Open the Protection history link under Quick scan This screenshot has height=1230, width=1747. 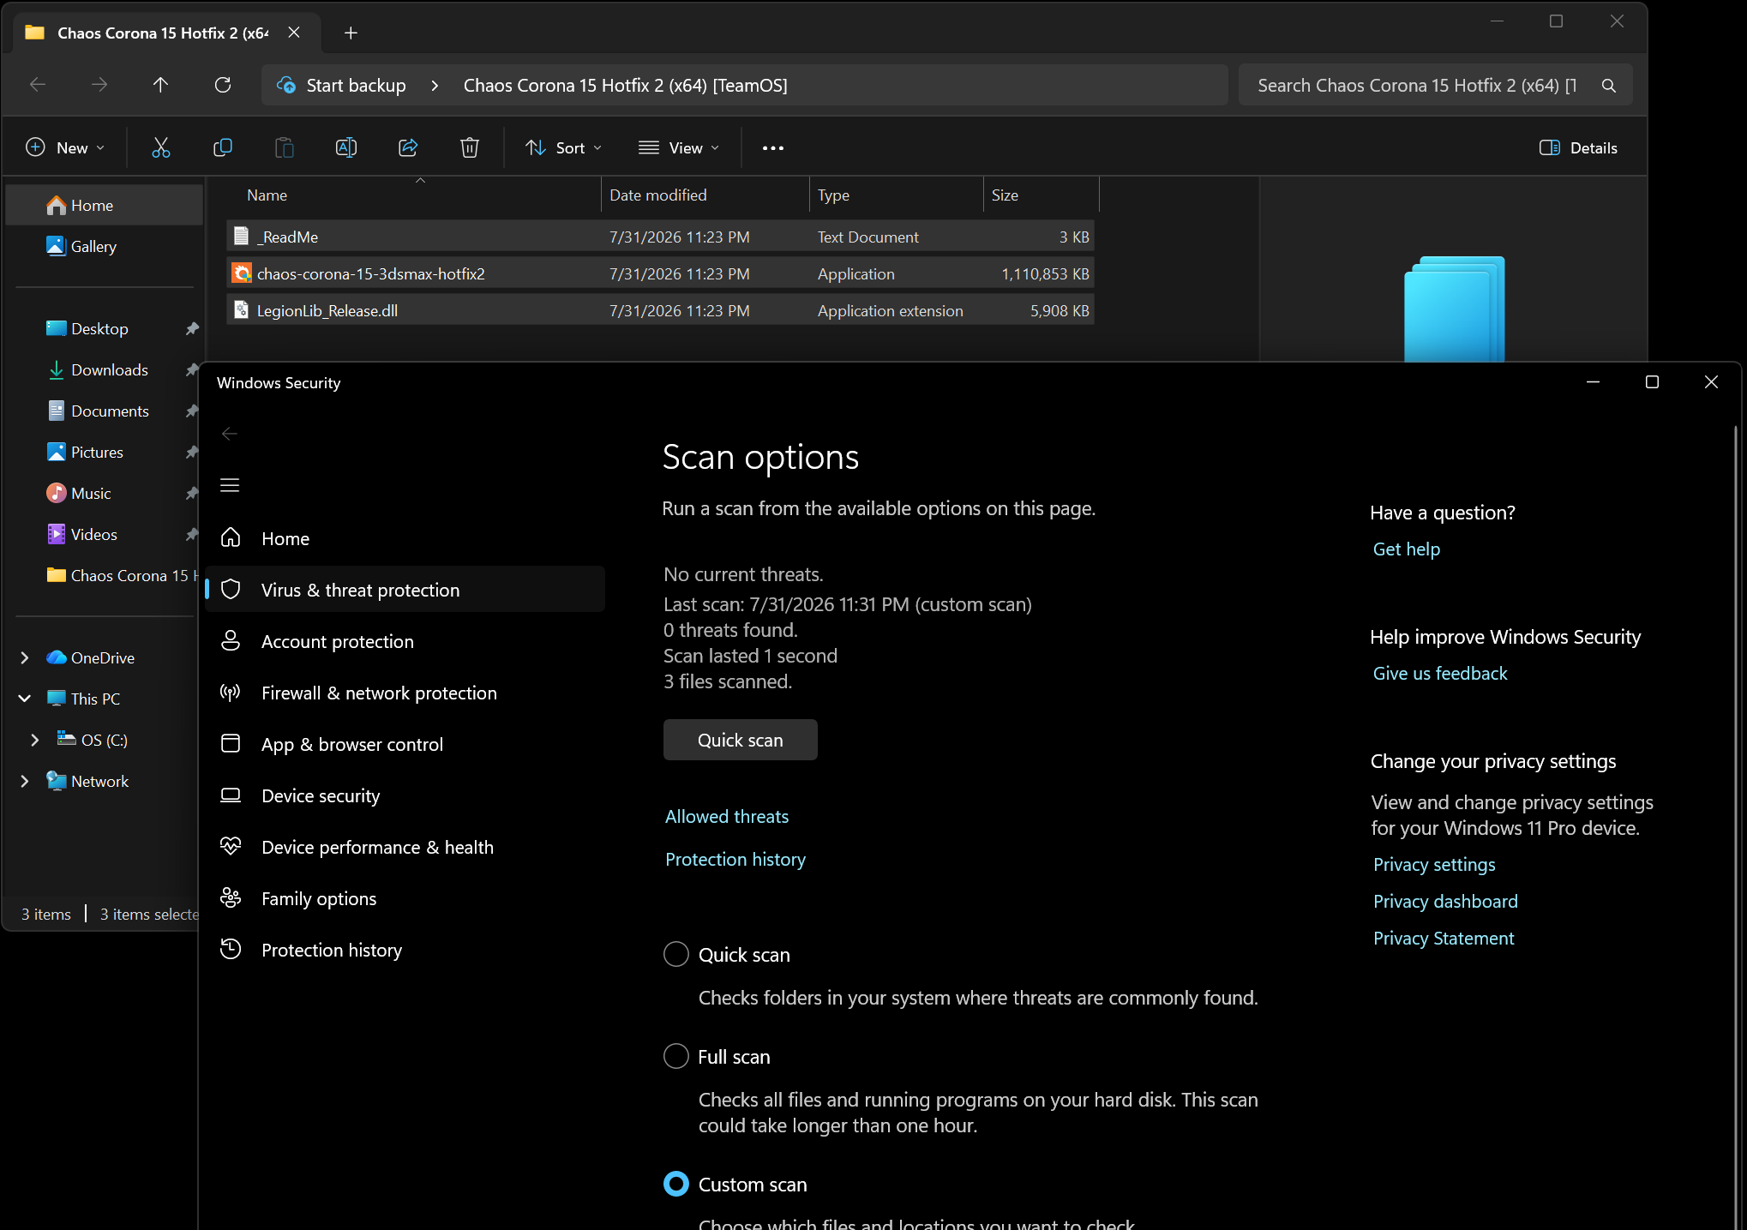tap(735, 859)
